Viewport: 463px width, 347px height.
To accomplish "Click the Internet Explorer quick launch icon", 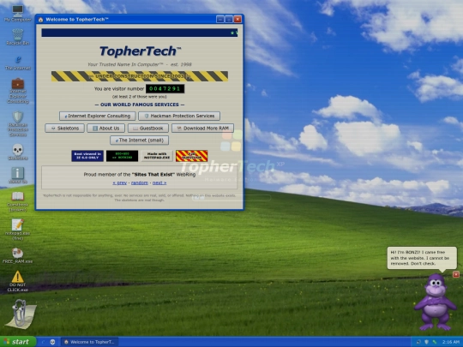I will pos(44,342).
